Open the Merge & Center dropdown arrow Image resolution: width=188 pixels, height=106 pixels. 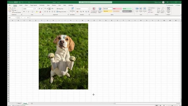pos(67,12)
